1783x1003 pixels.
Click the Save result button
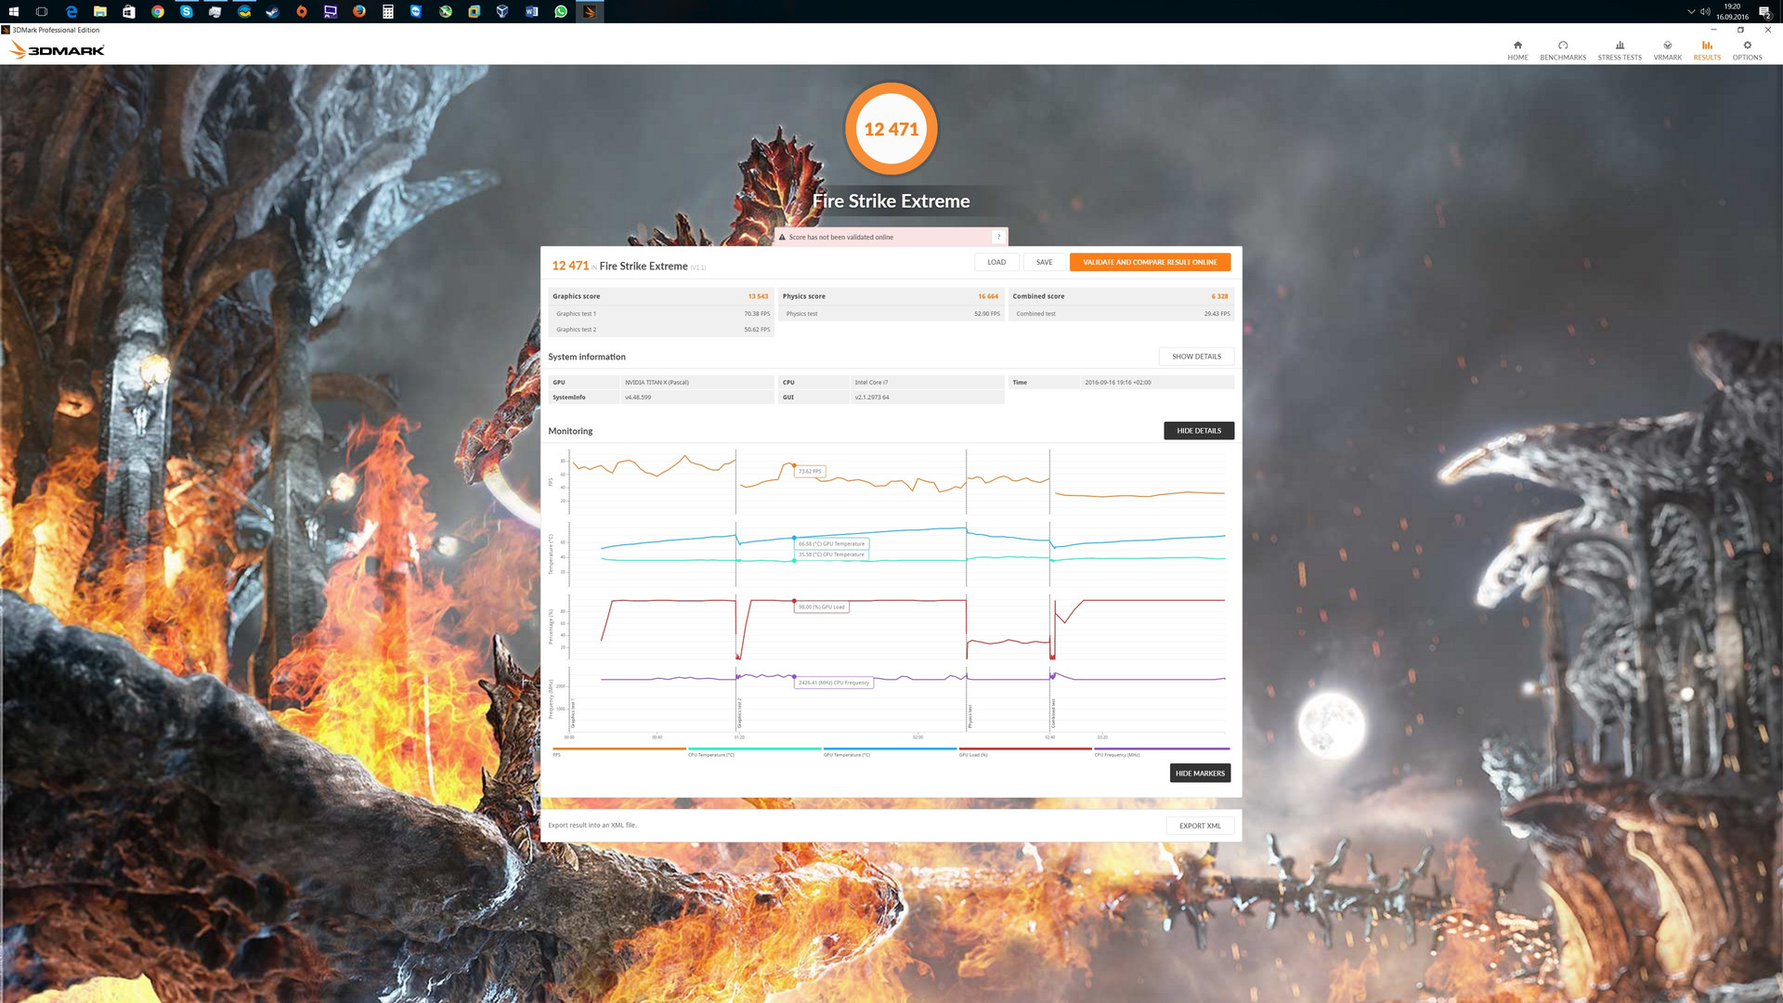click(x=1045, y=262)
